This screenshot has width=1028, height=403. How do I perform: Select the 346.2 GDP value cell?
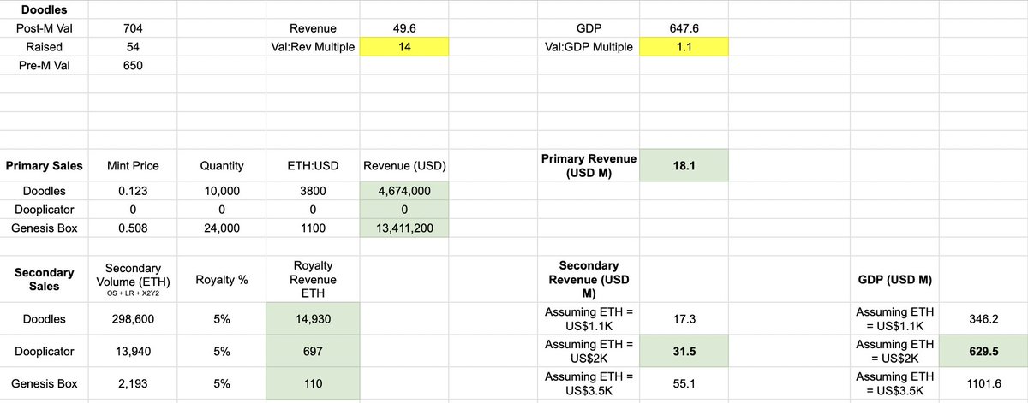[x=983, y=317]
